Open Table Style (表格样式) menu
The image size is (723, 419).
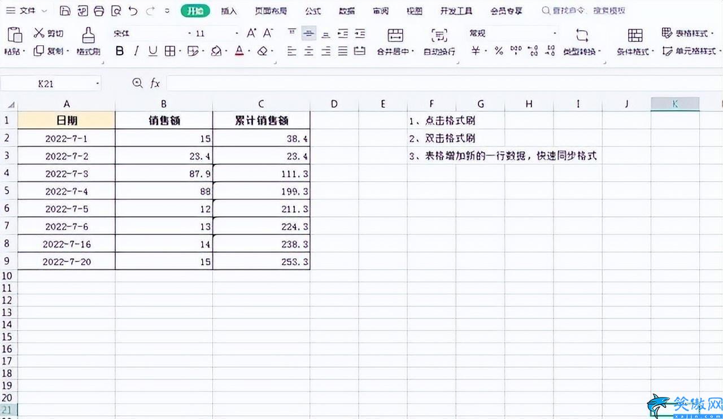pyautogui.click(x=687, y=33)
